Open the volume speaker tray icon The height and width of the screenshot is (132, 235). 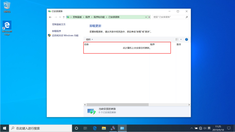point(205,128)
